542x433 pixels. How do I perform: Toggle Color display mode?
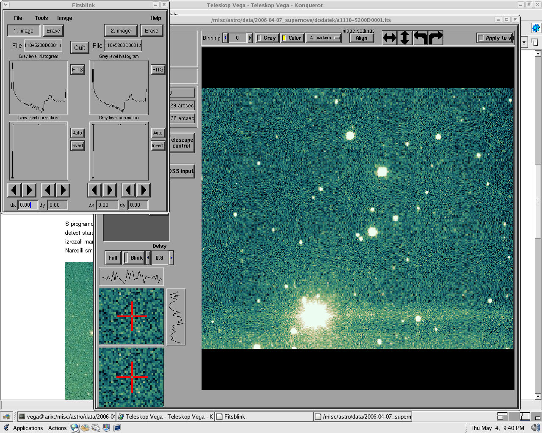[x=292, y=38]
